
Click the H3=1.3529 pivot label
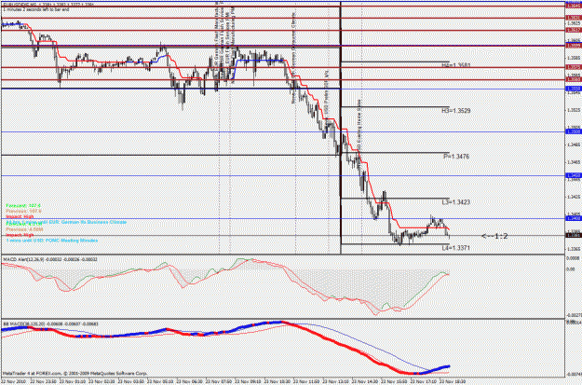coord(455,110)
